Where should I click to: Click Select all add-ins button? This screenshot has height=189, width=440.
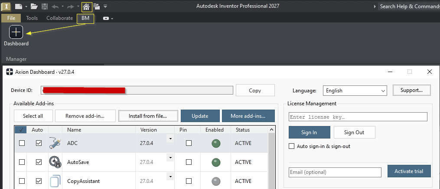(33, 116)
